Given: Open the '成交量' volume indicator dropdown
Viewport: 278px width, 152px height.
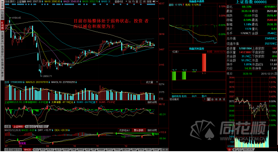Looking at the screenshot, I should click(149, 82).
